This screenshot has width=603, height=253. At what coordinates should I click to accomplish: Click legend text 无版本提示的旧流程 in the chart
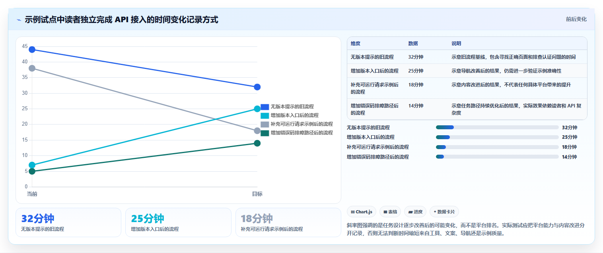pos(292,107)
